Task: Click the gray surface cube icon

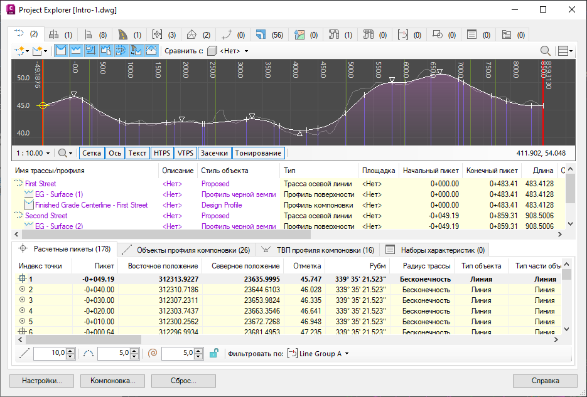Action: point(212,51)
